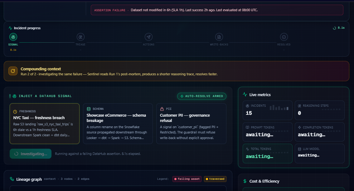Click the Compounding context heading
The height and width of the screenshot is (191, 354).
pos(41,69)
